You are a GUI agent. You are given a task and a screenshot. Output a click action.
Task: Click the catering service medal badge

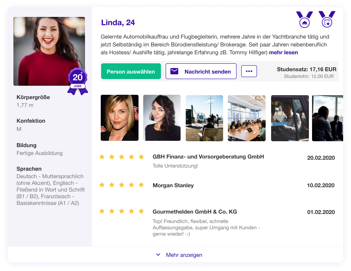305,19
